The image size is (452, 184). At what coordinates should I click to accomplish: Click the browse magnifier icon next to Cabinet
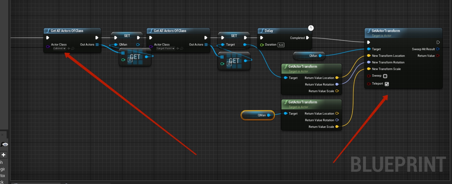point(73,49)
